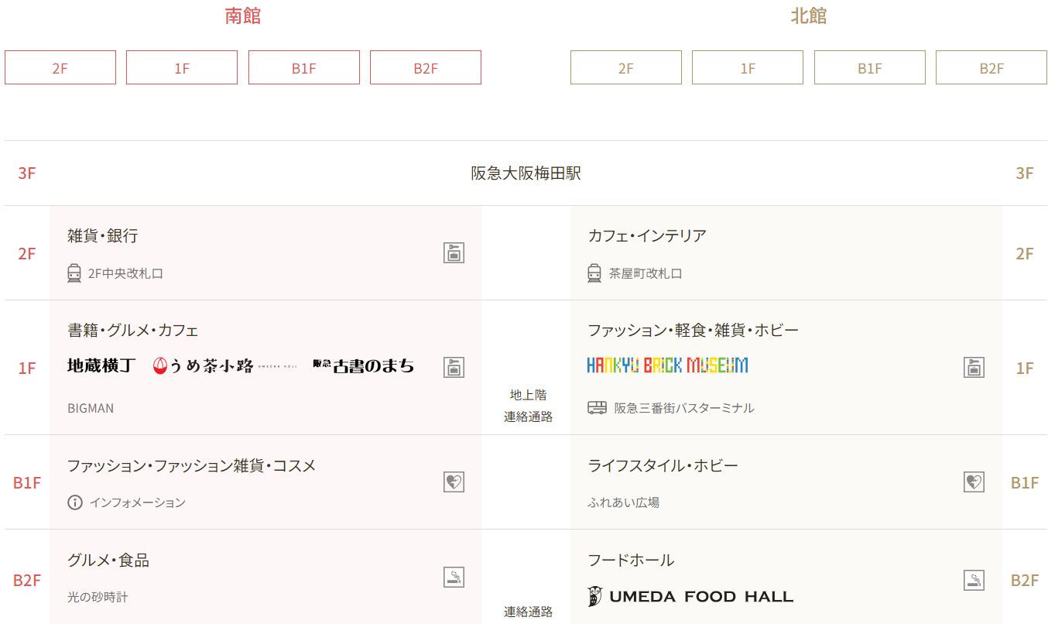Select the 北館 B2F floor button
1048x624 pixels.
click(991, 67)
